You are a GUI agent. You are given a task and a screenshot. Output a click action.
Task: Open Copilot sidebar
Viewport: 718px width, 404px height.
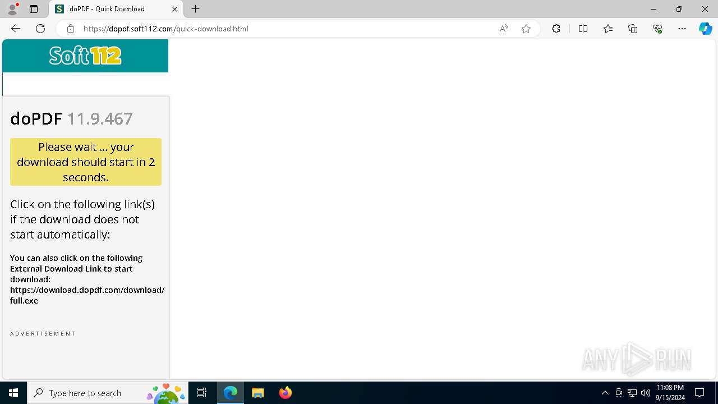(705, 29)
